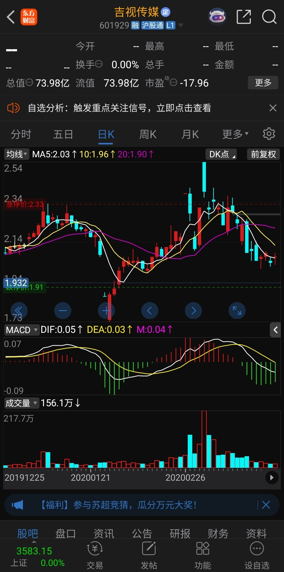Expand 更多 chart period dropdown

click(x=235, y=134)
